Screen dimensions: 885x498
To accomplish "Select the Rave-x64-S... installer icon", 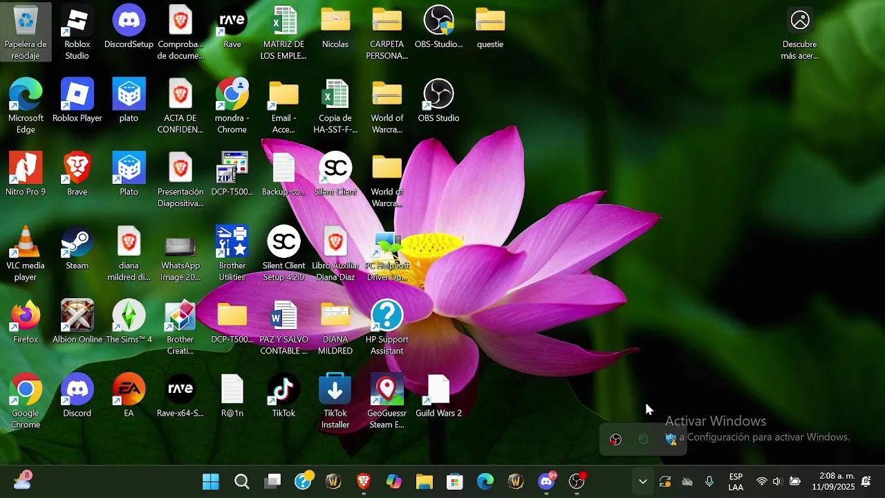I will coord(180,396).
